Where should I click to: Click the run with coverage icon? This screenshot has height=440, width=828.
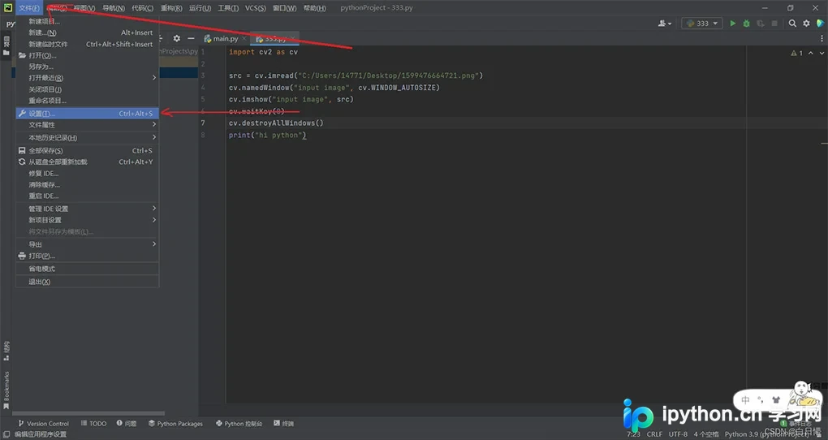[x=761, y=24]
